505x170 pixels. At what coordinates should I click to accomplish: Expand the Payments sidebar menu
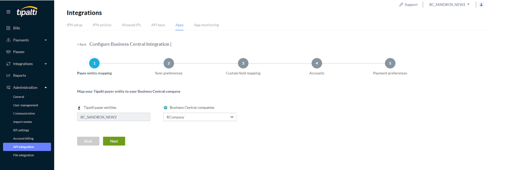tap(46, 40)
